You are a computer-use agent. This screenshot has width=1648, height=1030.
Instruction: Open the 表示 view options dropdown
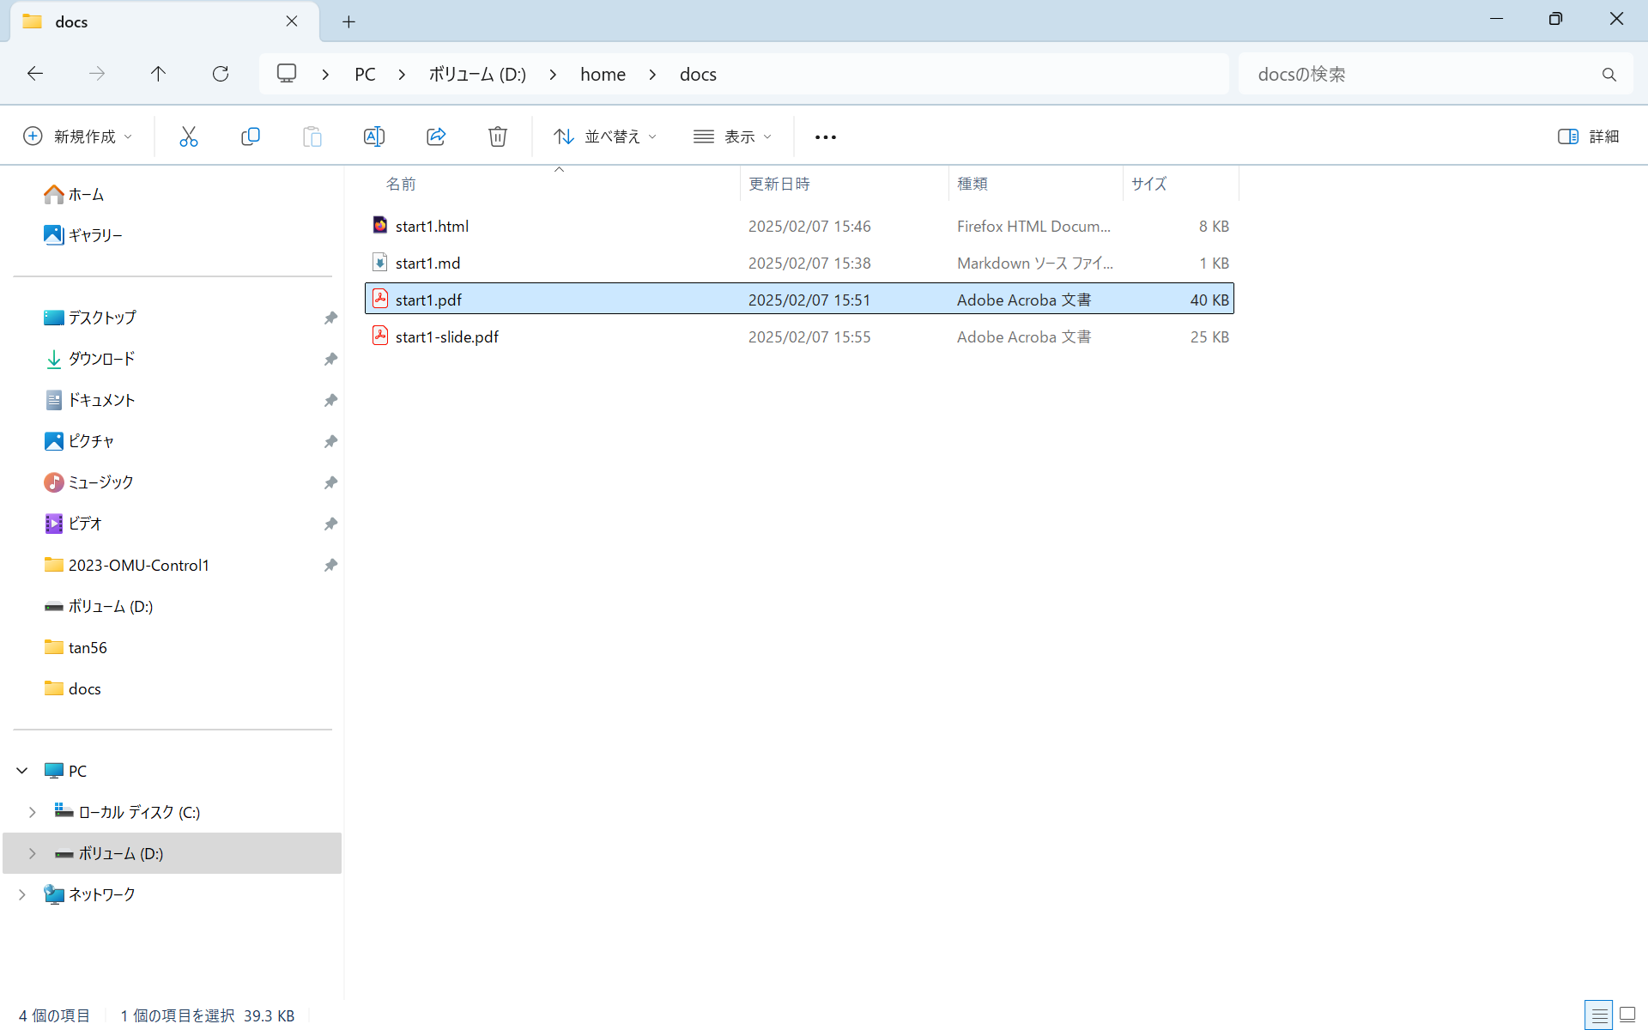[x=731, y=136]
